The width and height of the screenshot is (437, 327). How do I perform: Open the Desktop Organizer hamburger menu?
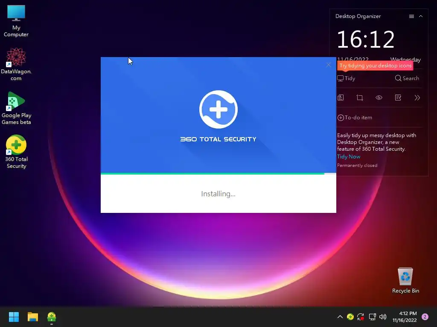pyautogui.click(x=411, y=17)
